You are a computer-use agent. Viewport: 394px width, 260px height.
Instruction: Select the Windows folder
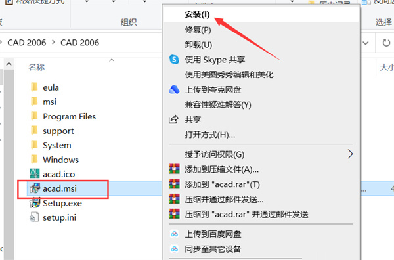(61, 160)
